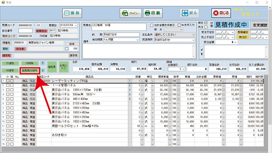
Task: Click into the 自社番号 input field
Action: (x=26, y=31)
